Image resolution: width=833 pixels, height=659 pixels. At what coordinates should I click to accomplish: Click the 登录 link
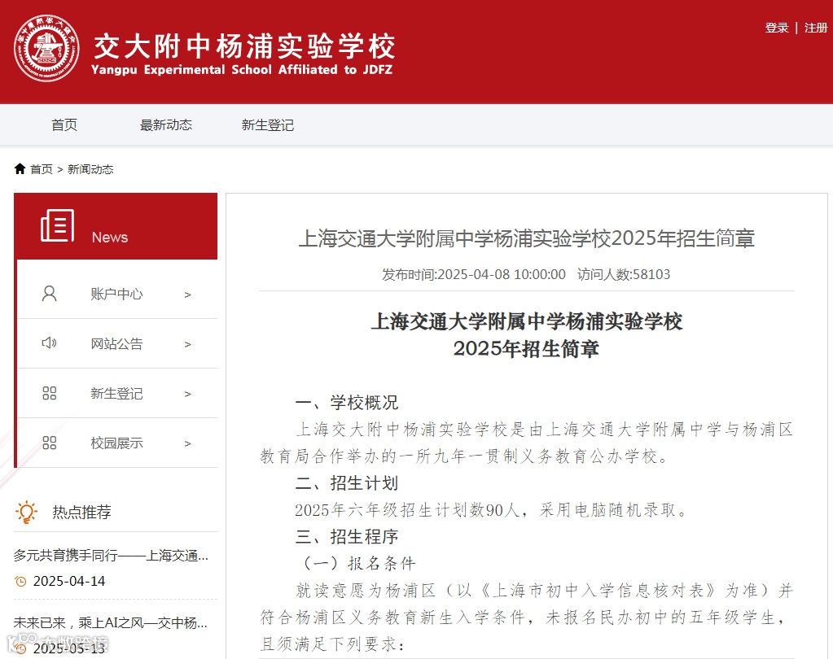(x=777, y=28)
